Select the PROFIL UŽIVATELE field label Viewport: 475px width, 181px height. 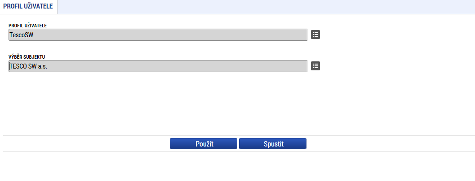(x=27, y=26)
